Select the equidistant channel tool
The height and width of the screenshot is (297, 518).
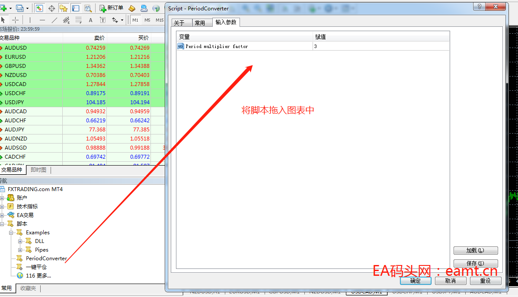pyautogui.click(x=66, y=20)
